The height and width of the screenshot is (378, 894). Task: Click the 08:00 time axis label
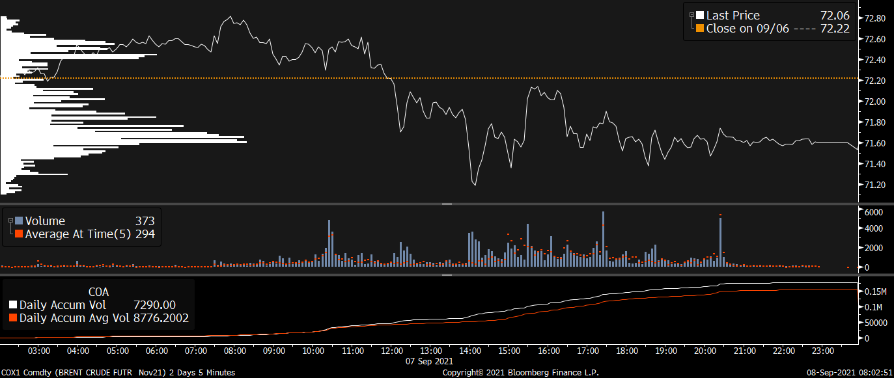point(235,351)
